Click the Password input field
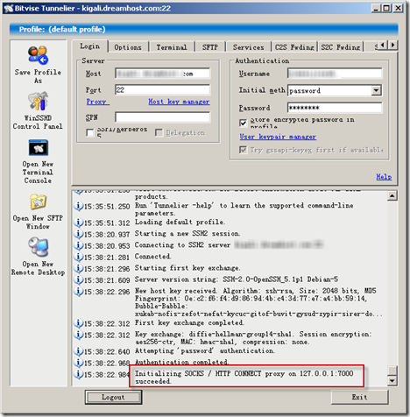 [x=335, y=108]
